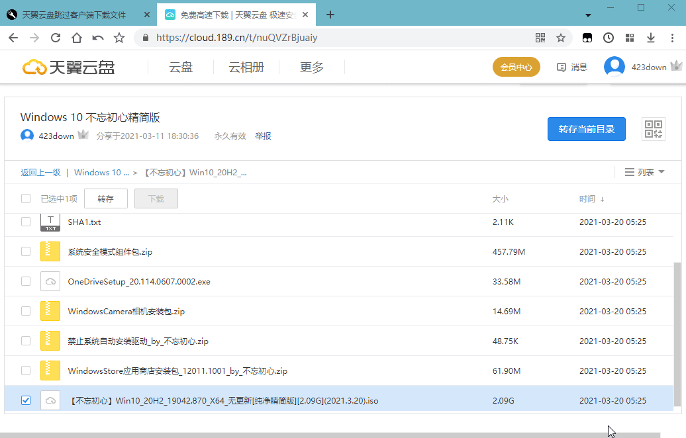Click the browser forward arrow

34,38
